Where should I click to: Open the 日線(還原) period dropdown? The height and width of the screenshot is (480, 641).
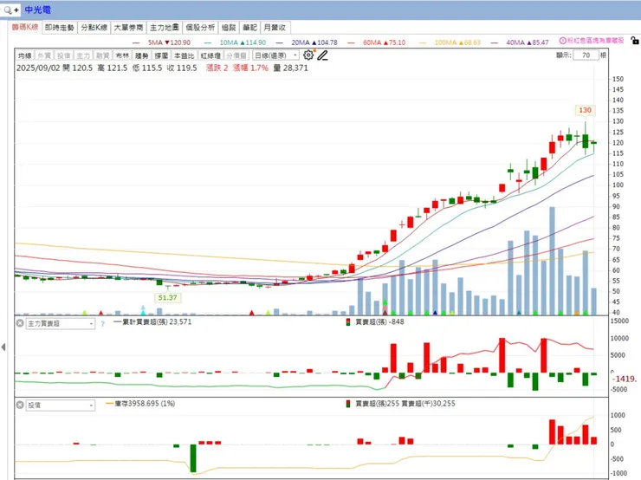(276, 55)
